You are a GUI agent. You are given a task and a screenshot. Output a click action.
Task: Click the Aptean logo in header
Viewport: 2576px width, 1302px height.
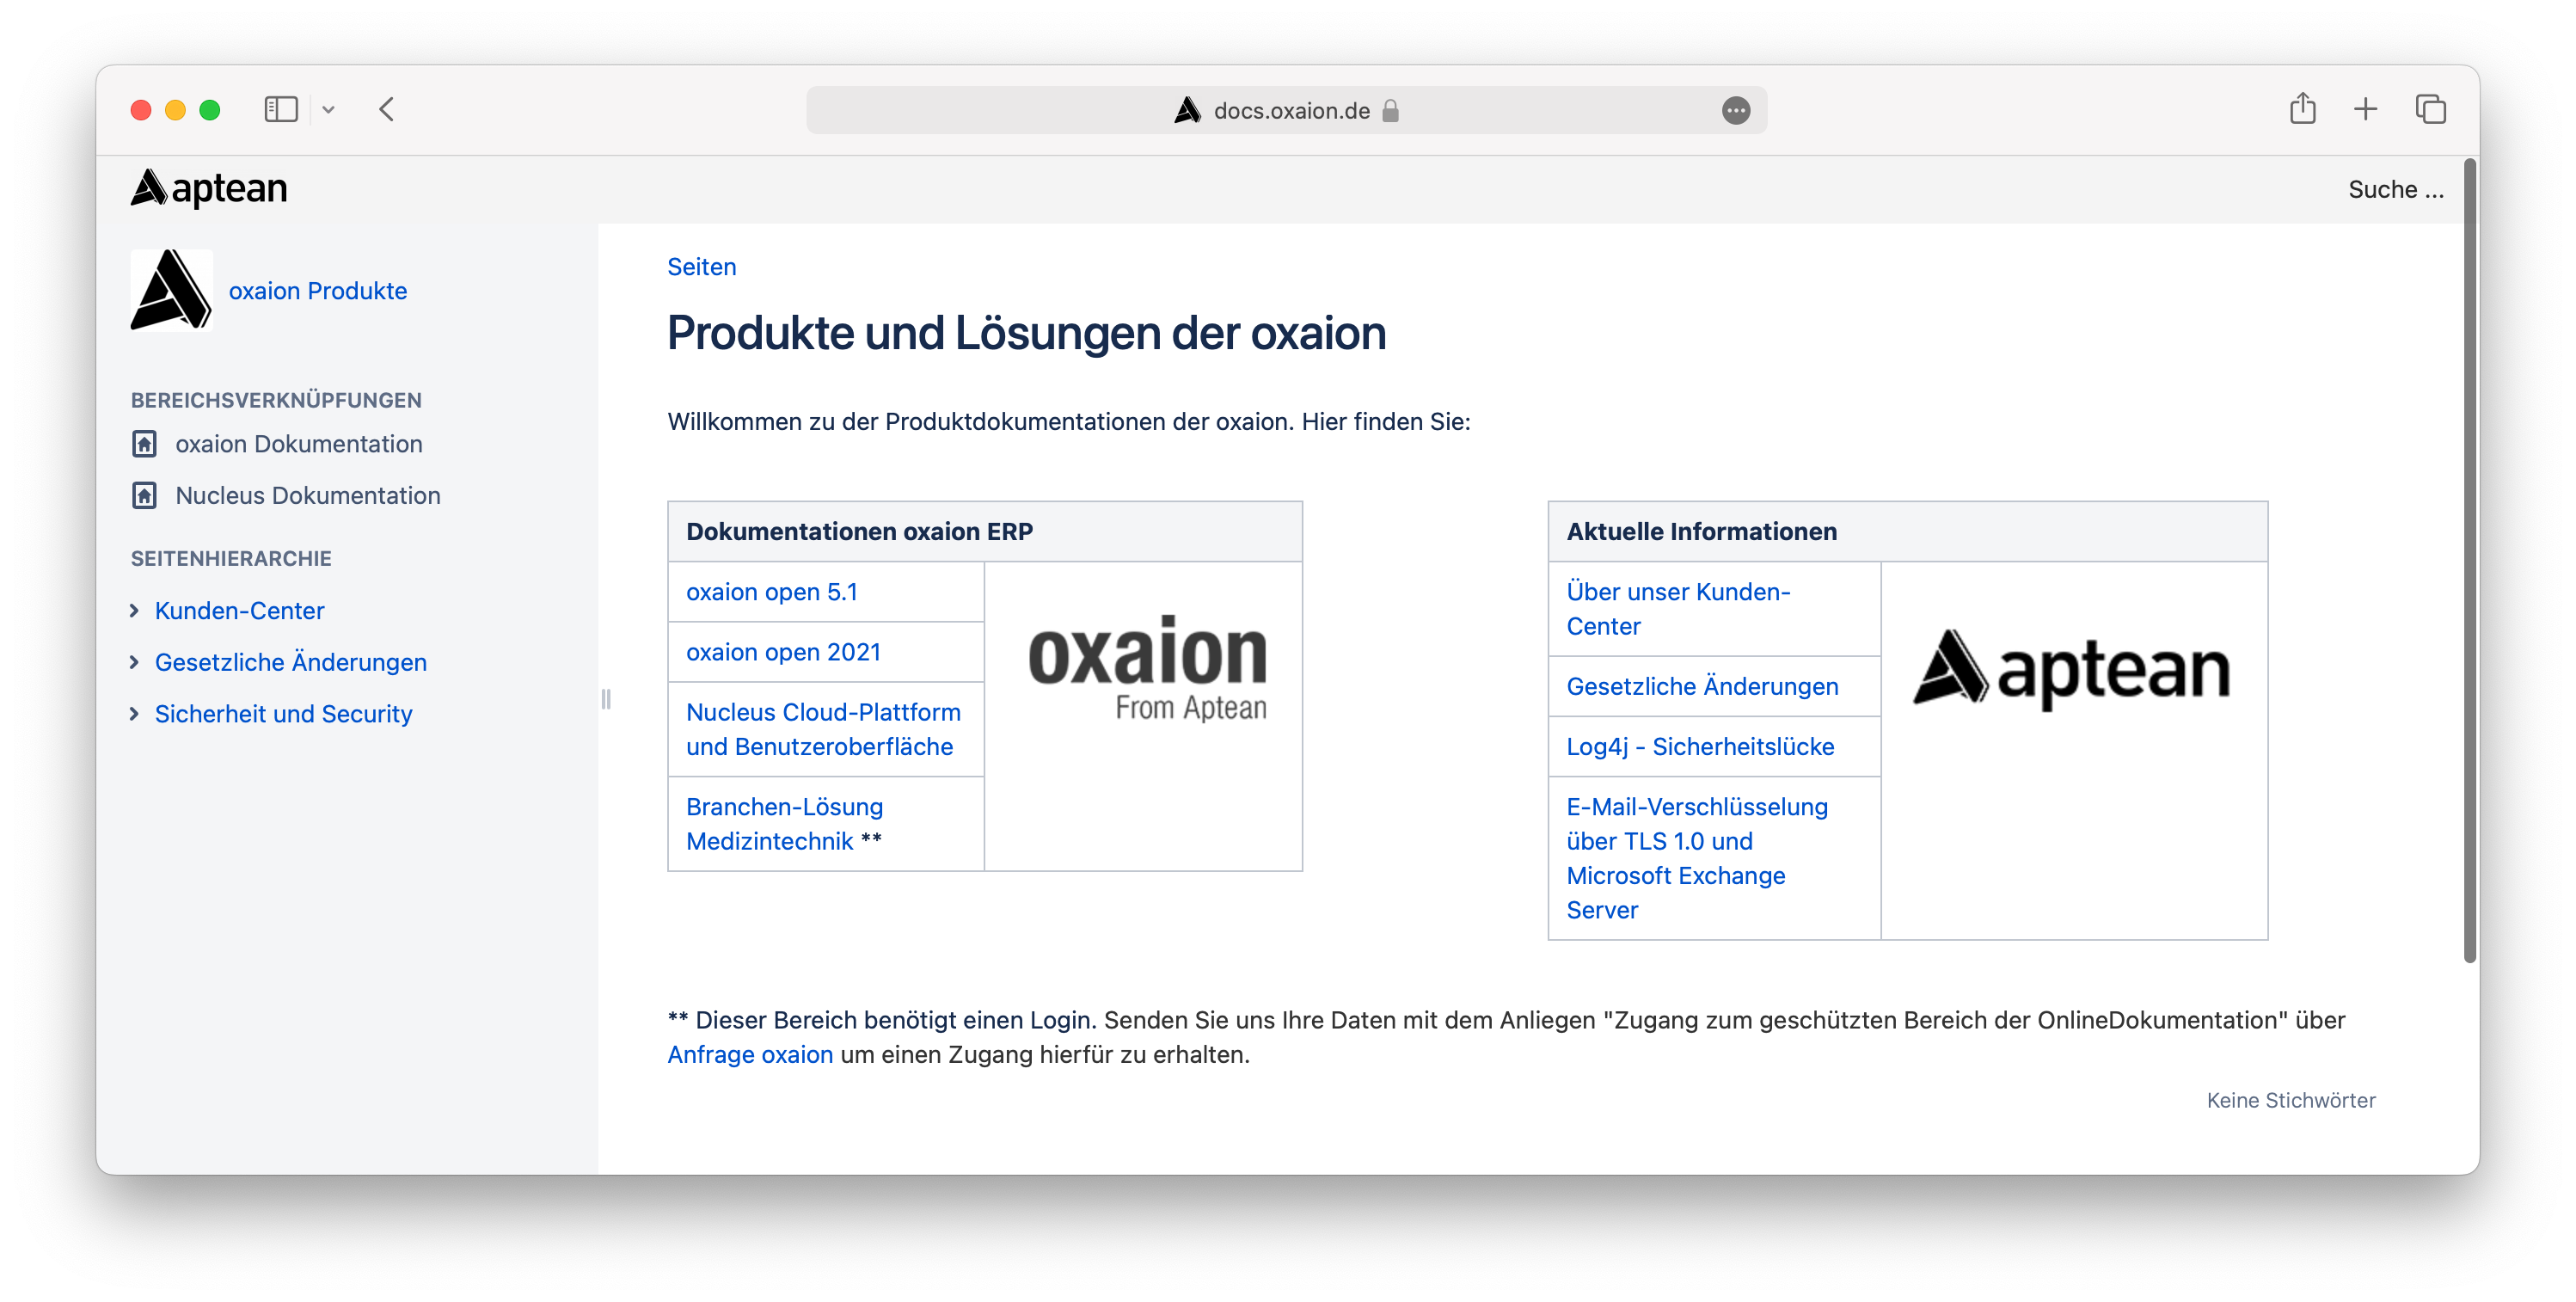point(209,188)
